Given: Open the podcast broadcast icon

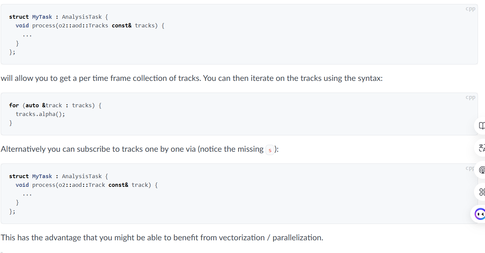Looking at the screenshot, I should coord(481,170).
